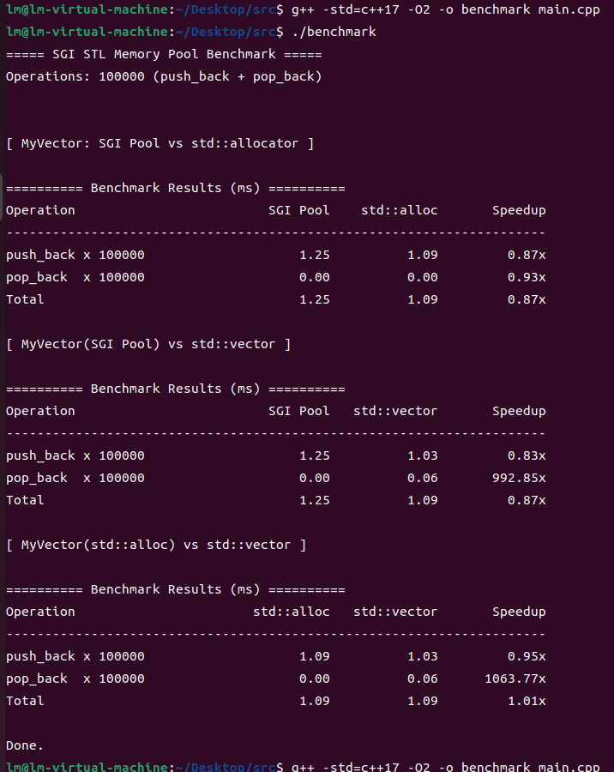Click "Operation" header in the std::allocator comparison table
Viewport: 614px width, 772px height.
[40, 211]
